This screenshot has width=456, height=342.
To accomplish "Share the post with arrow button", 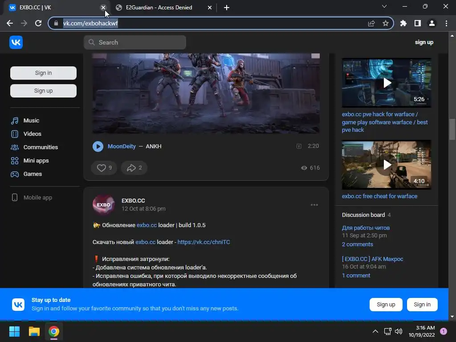I will coord(134,168).
